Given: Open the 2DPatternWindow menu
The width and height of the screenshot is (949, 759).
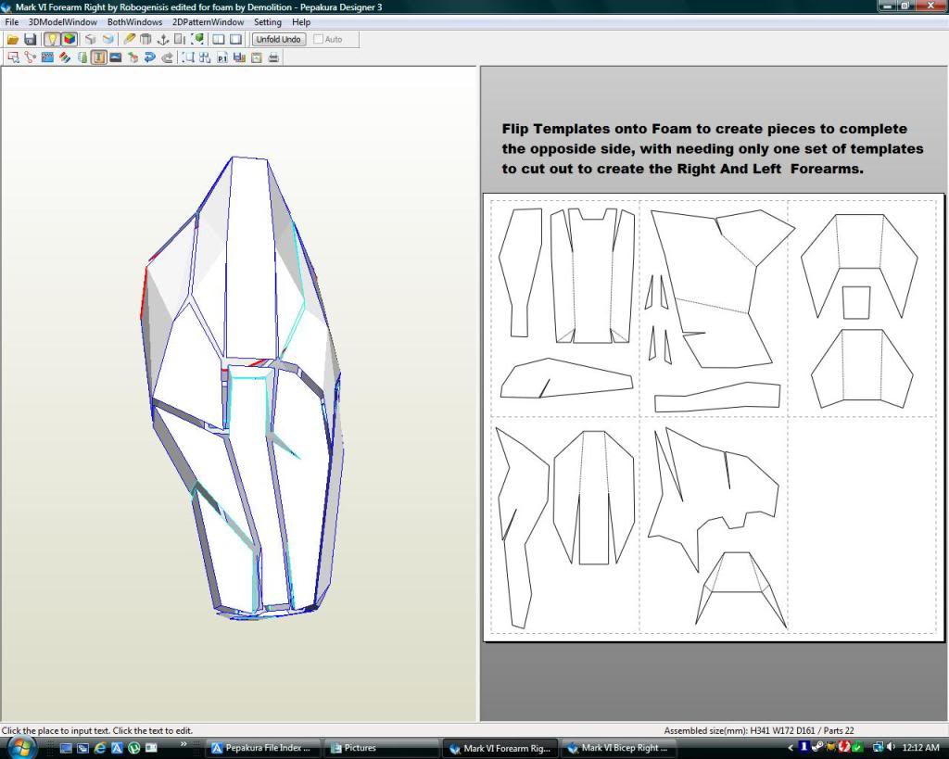Looking at the screenshot, I should pos(209,22).
